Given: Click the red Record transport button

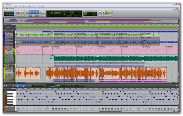Looking at the screenshot, I should coord(110,13).
